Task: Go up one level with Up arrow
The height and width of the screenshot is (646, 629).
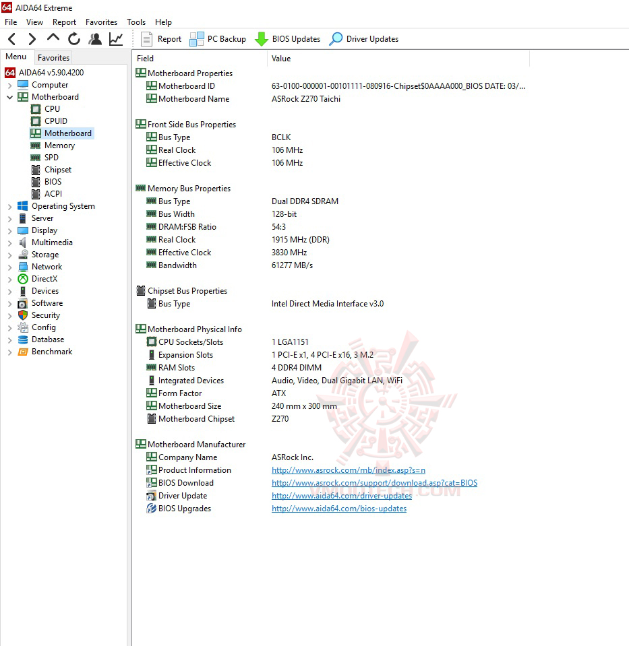Action: coord(53,38)
